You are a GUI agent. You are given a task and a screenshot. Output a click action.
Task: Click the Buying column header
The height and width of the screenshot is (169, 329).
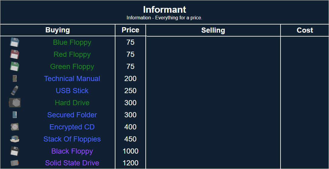tap(58, 30)
